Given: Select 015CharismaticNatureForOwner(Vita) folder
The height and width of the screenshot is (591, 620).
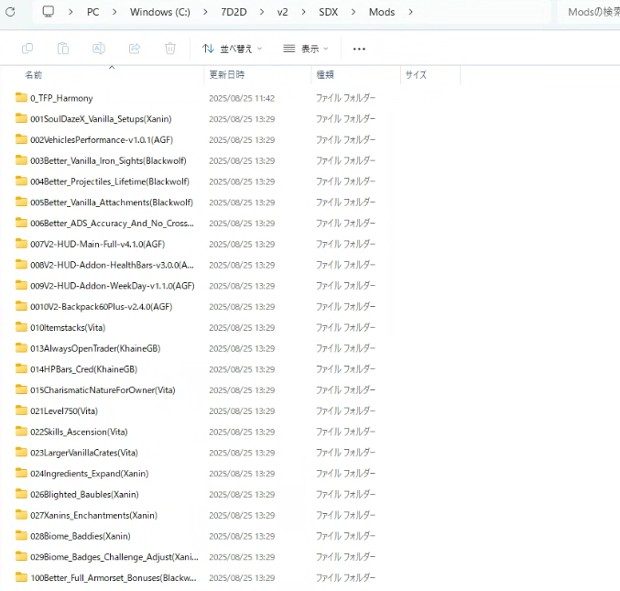Looking at the screenshot, I should point(103,390).
